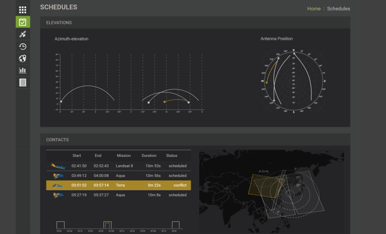386x234 pixels.
Task: Click duration 5m 22s cell
Action: pos(154,185)
